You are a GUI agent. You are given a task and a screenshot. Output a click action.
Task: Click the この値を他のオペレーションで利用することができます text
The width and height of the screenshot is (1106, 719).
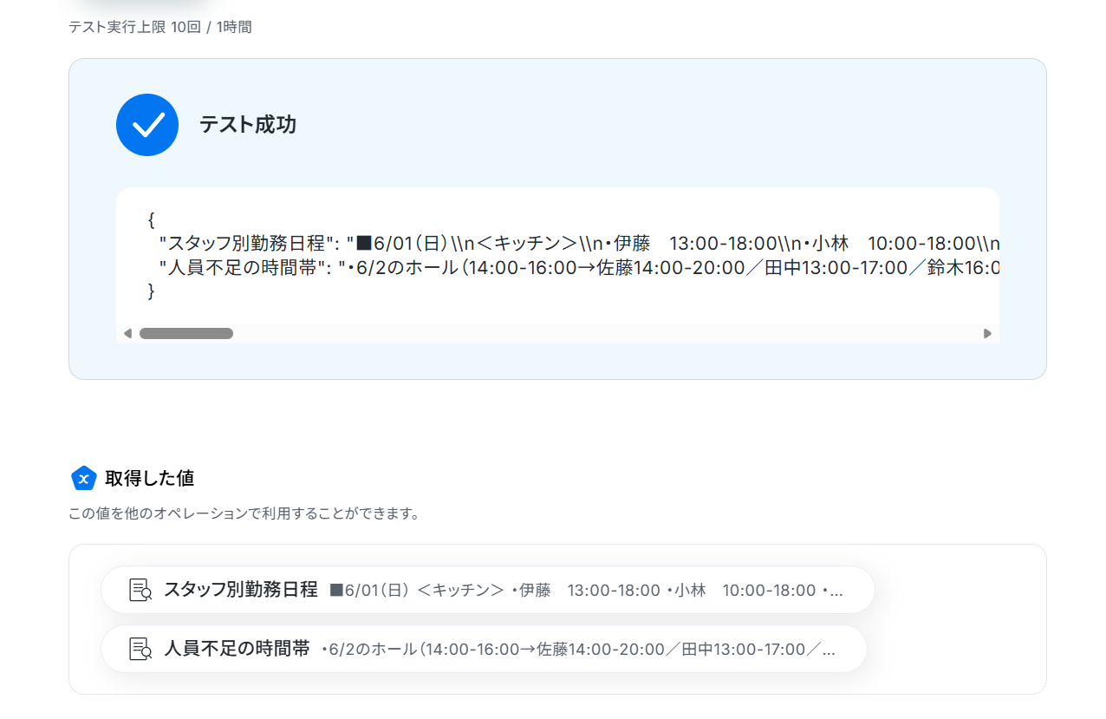pos(244,513)
